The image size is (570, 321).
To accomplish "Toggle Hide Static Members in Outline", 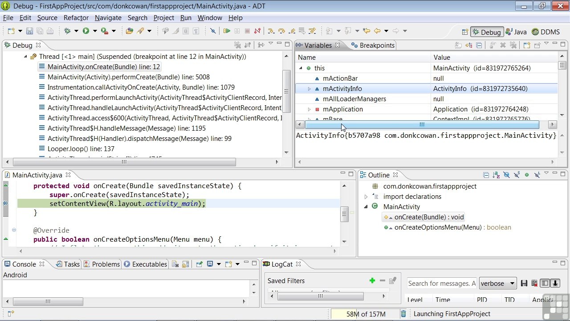I will coord(517,175).
